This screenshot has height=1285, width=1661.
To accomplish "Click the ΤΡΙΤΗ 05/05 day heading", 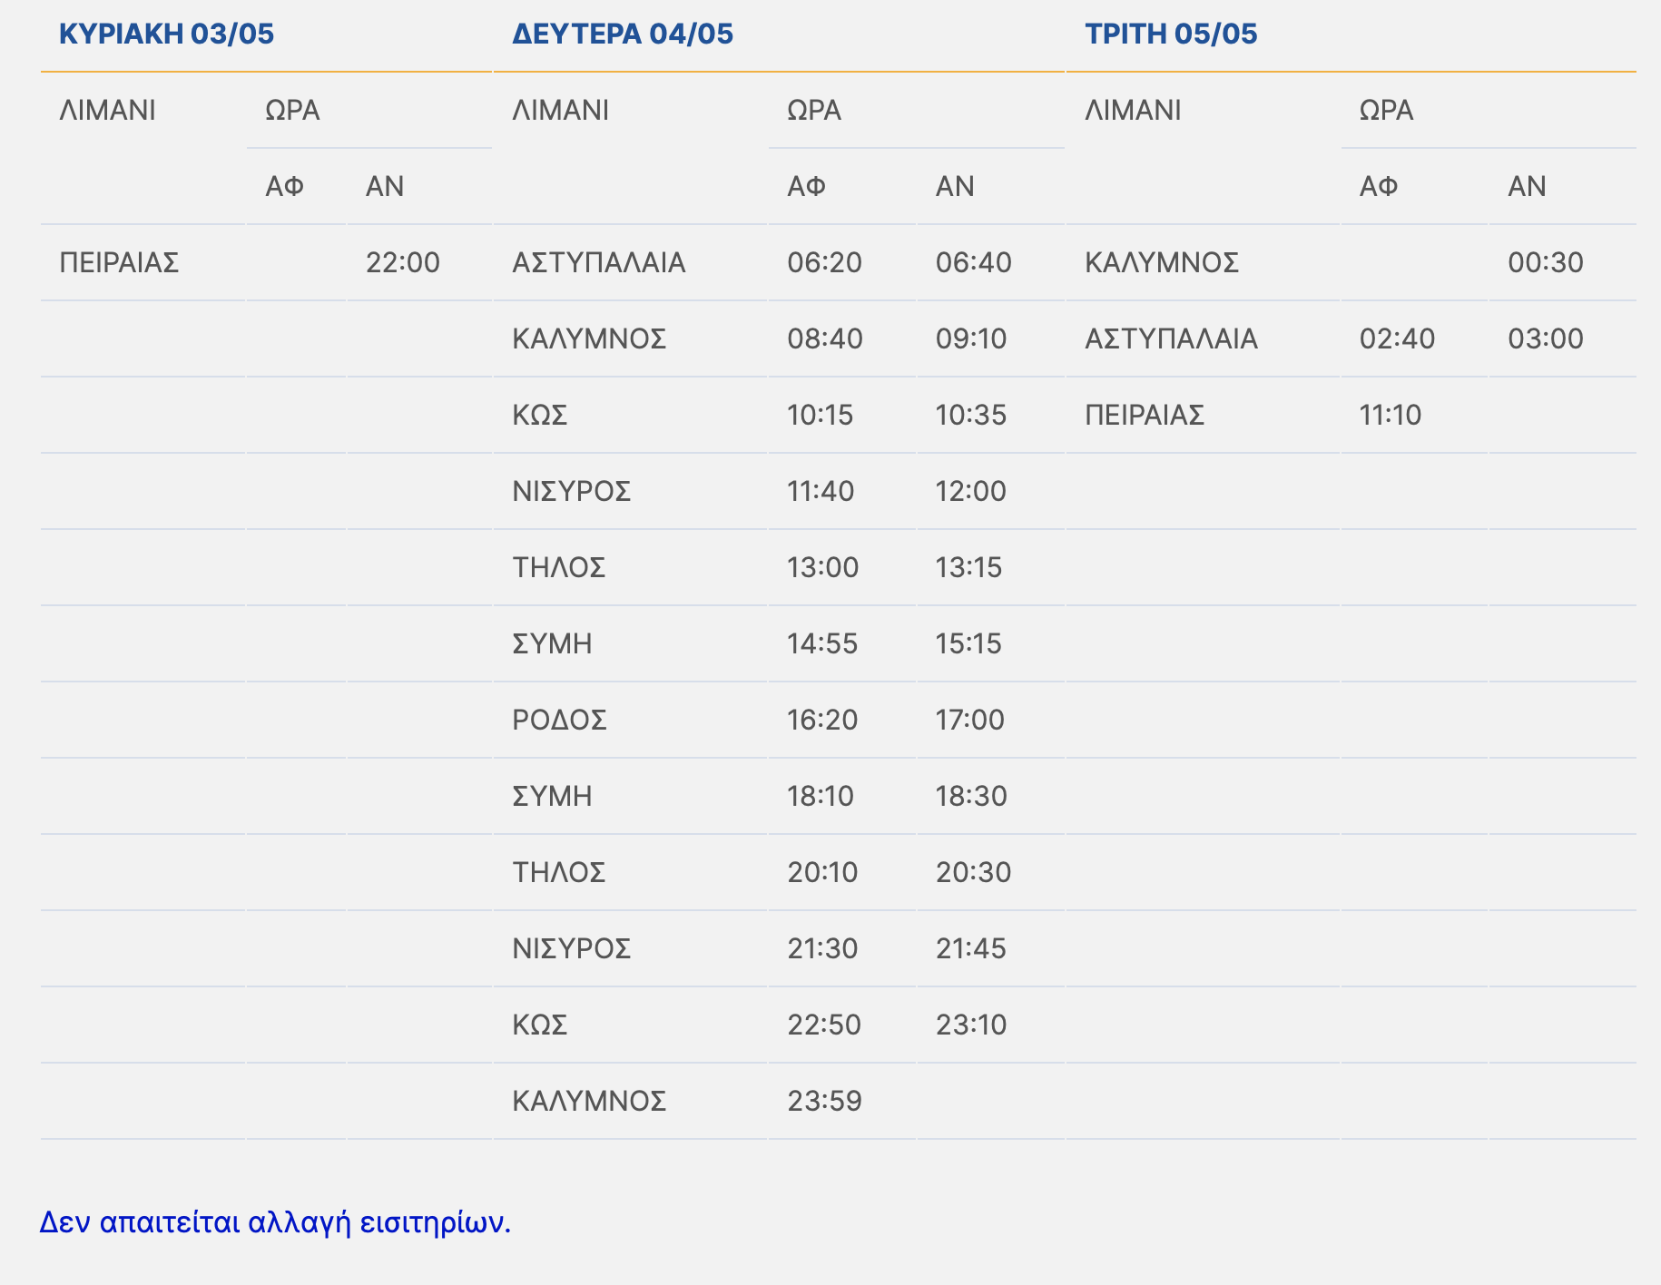I will 1171,34.
